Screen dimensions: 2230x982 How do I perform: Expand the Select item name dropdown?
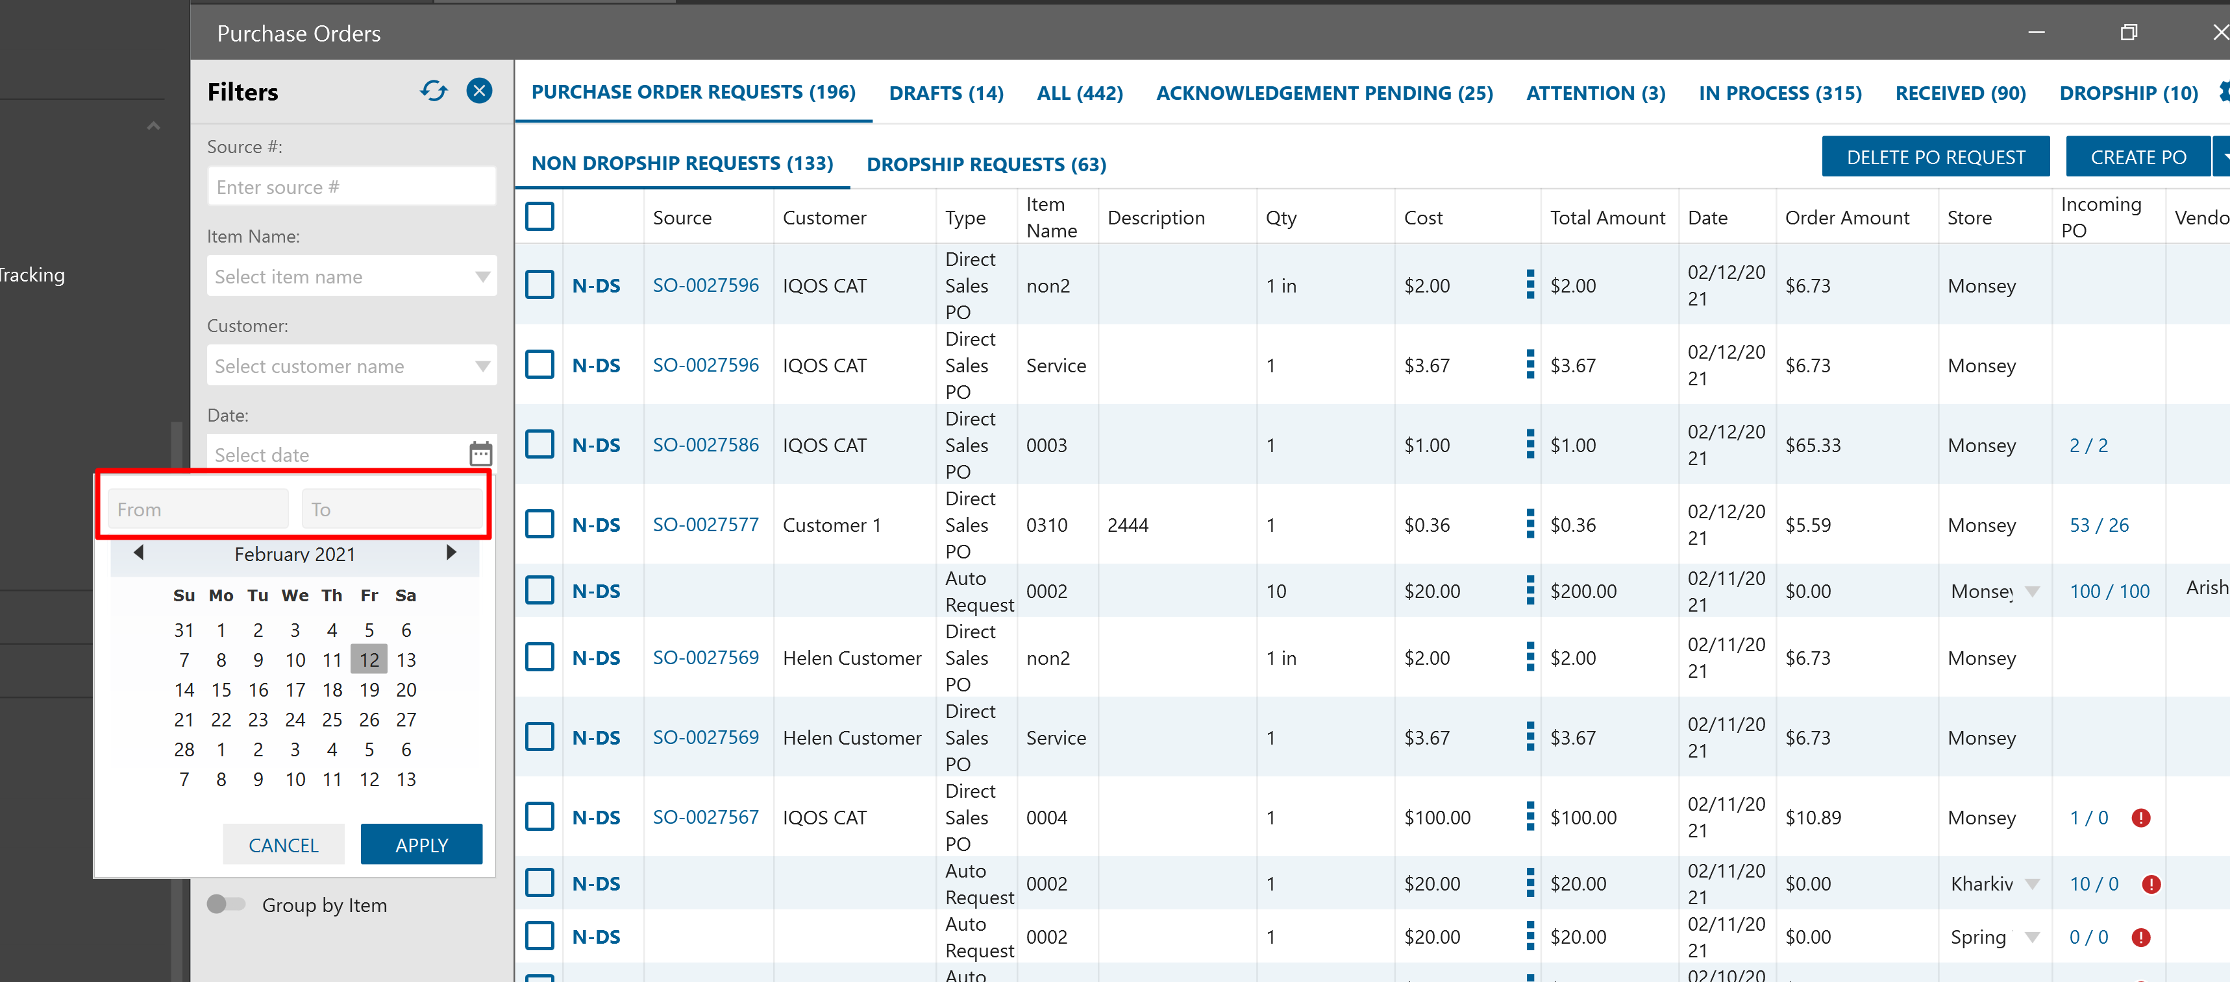[x=482, y=277]
